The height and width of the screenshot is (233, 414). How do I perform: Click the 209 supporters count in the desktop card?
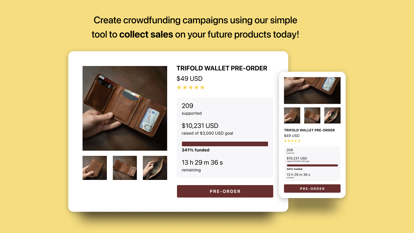(x=187, y=106)
